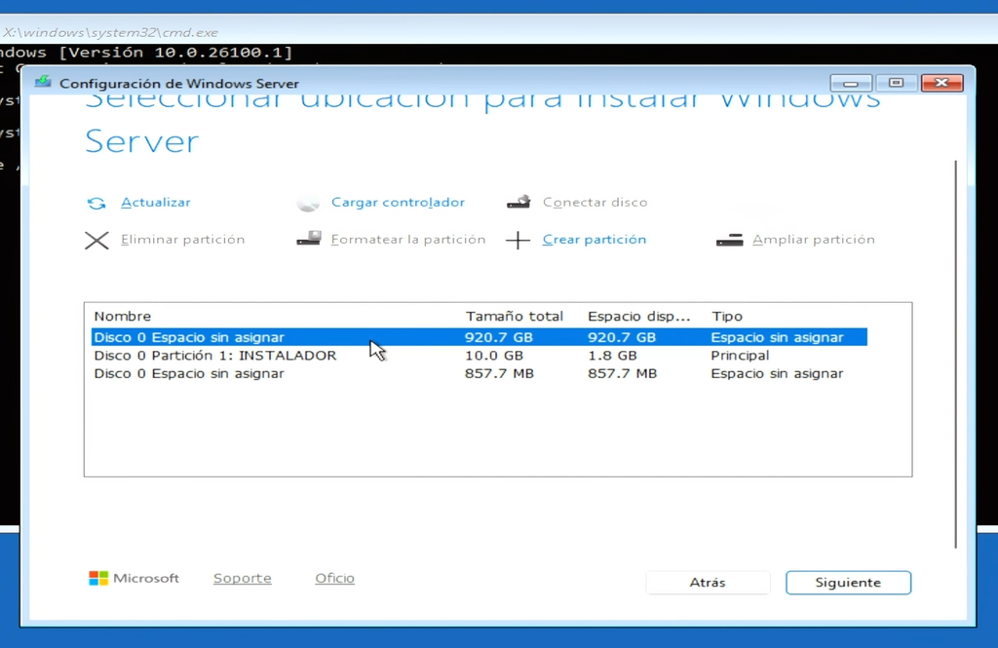Click the 10.0 GB total size cell

tap(494, 356)
